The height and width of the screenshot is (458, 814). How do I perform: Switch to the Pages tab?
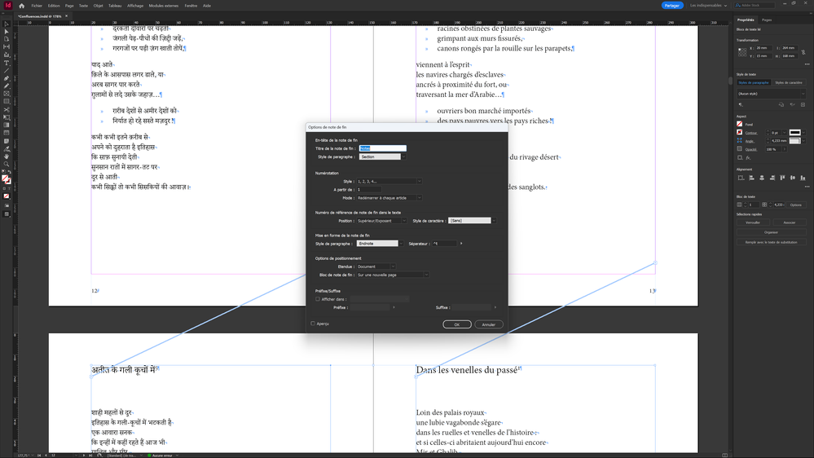[767, 20]
